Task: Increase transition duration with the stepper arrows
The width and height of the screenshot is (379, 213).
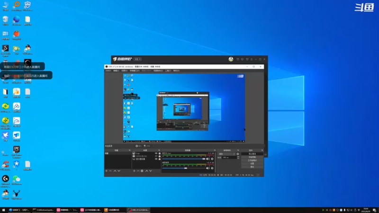Action: coord(238,157)
